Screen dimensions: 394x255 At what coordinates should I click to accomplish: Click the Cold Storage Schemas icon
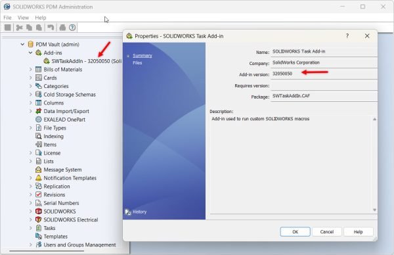39,94
